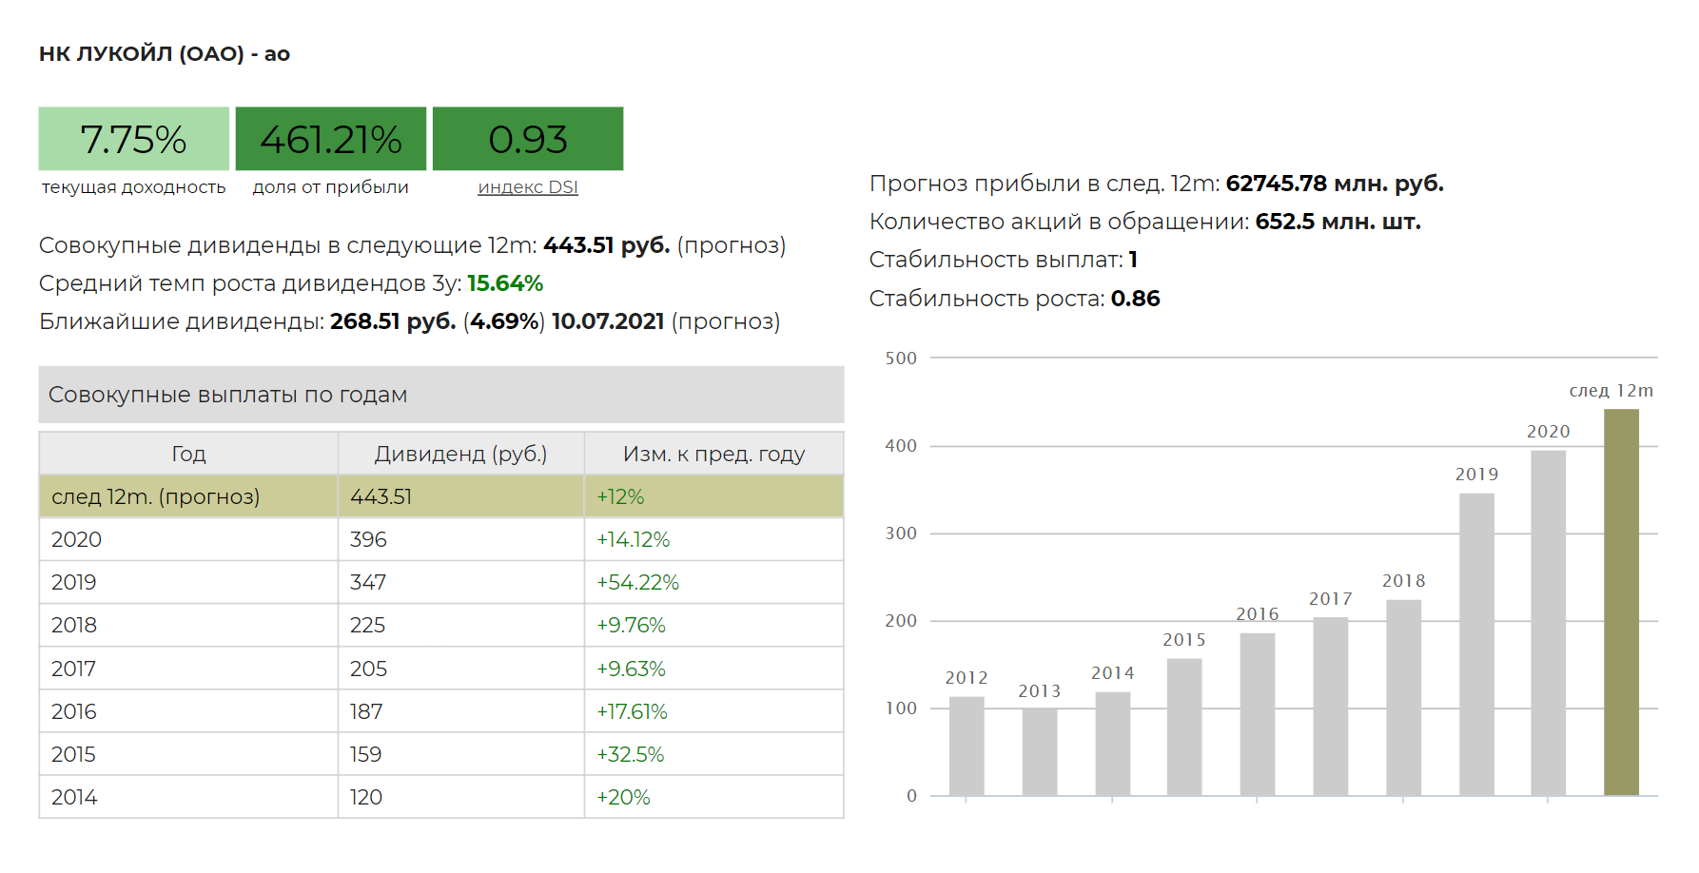Click the Дивиденд (руб.) column header
Viewport: 1699px width, 873px height.
(460, 454)
